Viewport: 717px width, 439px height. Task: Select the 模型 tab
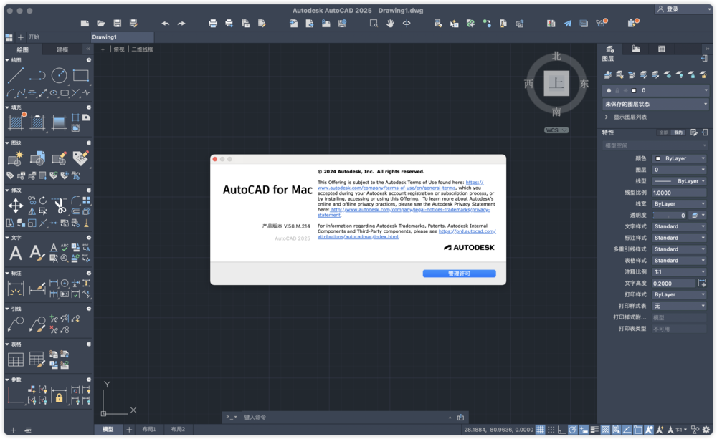108,430
